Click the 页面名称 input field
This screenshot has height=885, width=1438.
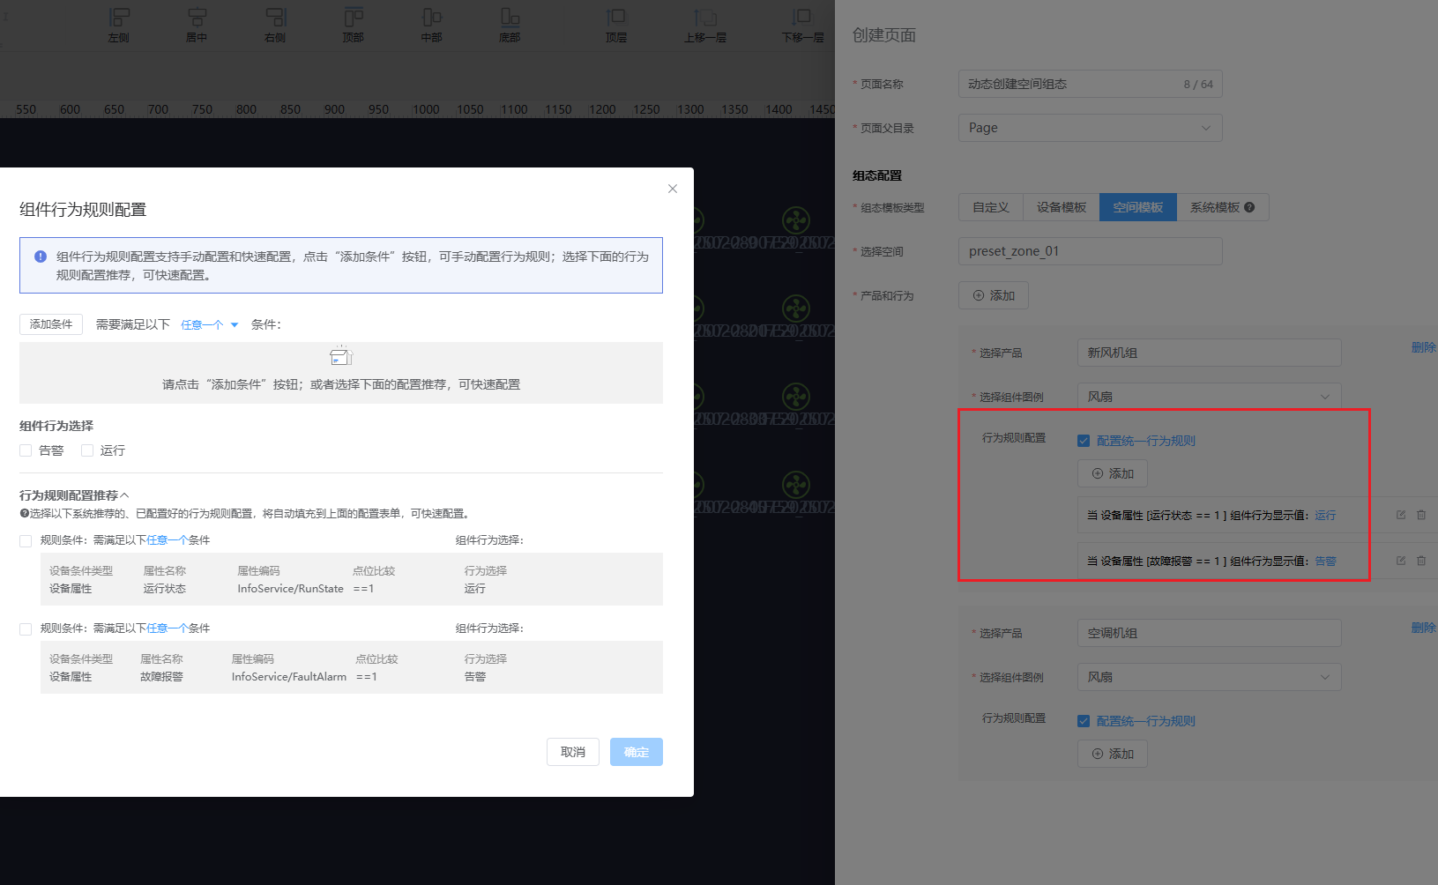(x=1091, y=84)
